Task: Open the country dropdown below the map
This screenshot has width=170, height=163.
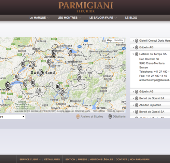Action: pyautogui.click(x=13, y=117)
